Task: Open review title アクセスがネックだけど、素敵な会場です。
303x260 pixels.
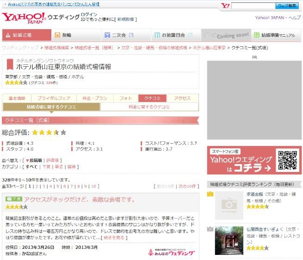Action: pyautogui.click(x=80, y=199)
